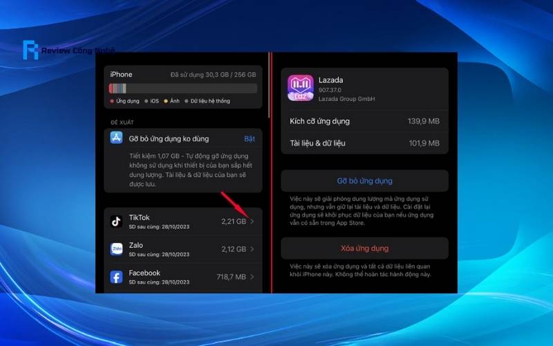Viewport: 553px width, 346px height.
Task: Click the Đã sử dụng 30,3 GB text
Action: (214, 75)
